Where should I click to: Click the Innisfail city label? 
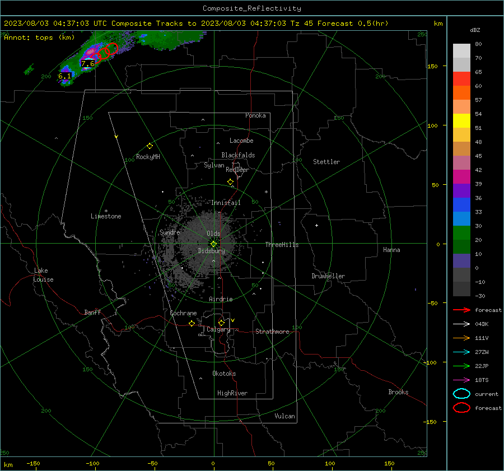tap(226, 203)
